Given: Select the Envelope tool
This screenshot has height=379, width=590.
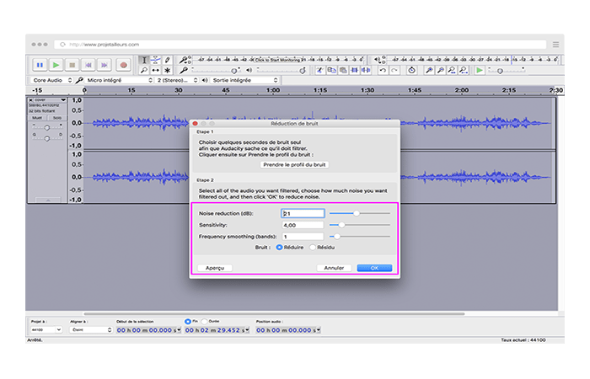Looking at the screenshot, I should [x=155, y=60].
